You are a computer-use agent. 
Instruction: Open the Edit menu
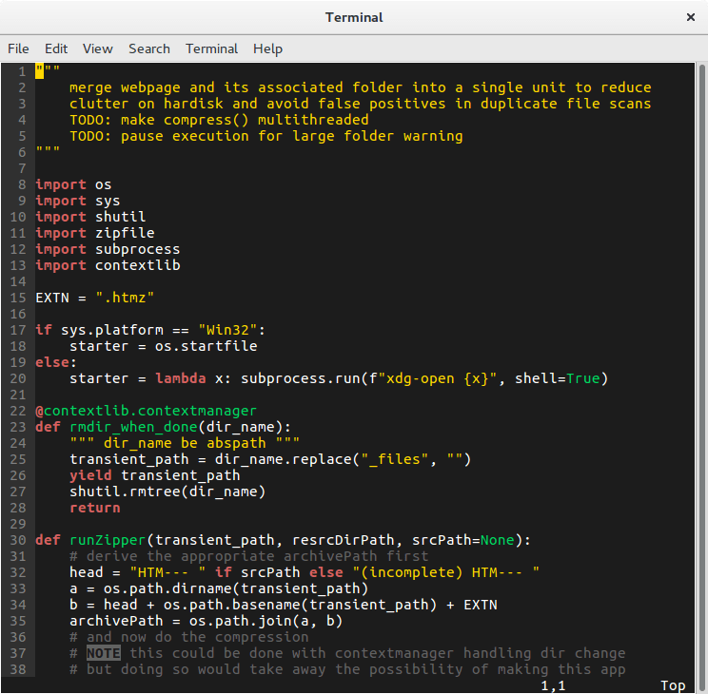56,48
